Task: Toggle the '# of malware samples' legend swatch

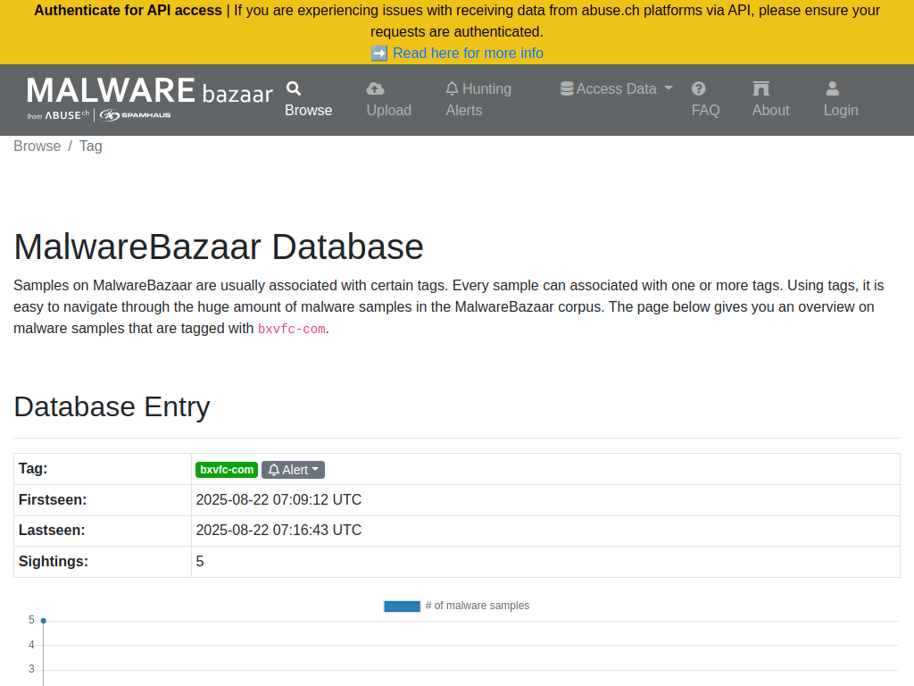Action: [x=403, y=607]
